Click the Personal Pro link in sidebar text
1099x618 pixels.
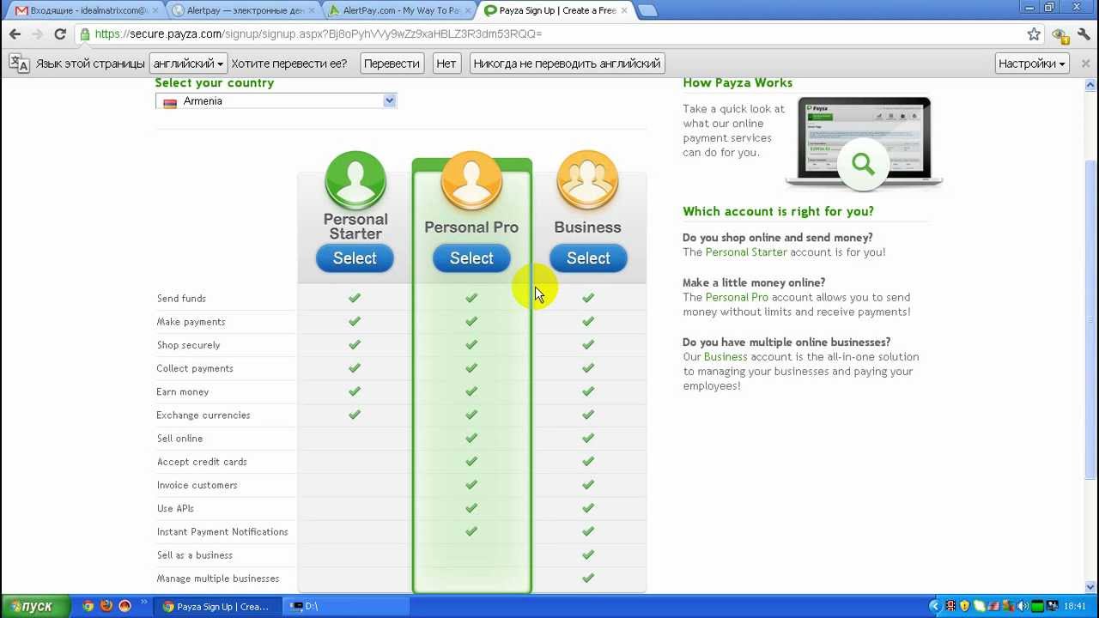click(x=737, y=297)
